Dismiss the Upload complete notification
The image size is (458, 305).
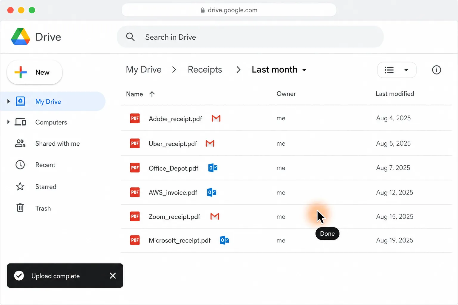pos(113,276)
